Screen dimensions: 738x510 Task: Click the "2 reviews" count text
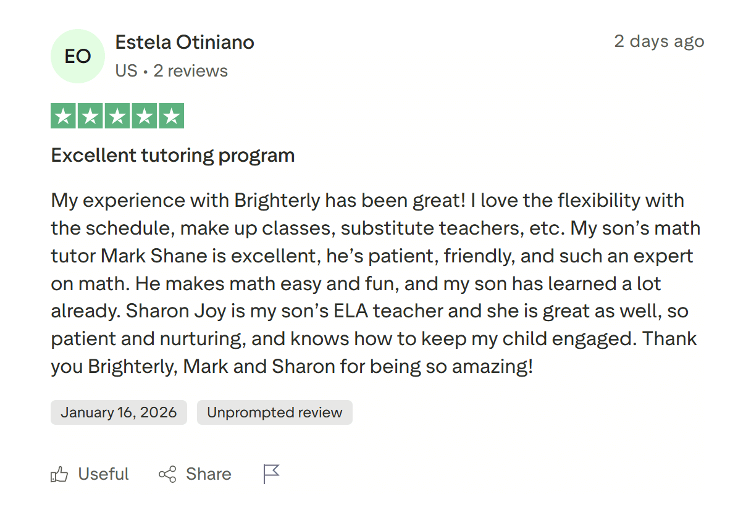tap(191, 71)
